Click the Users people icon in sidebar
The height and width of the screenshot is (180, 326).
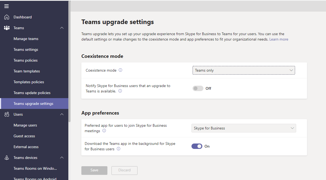[7, 114]
